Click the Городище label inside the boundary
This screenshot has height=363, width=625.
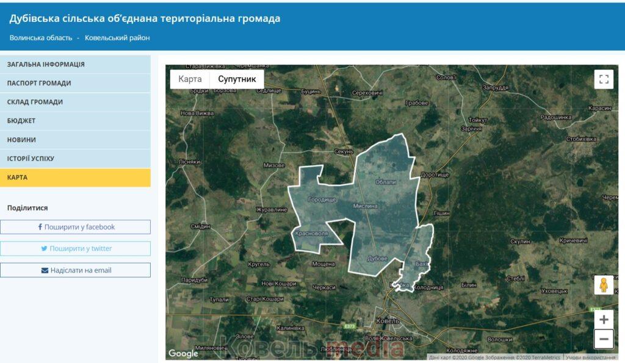click(x=322, y=199)
